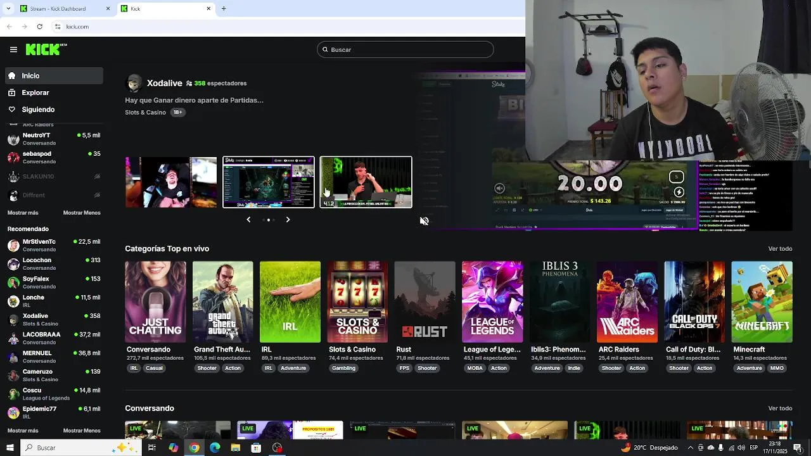Viewport: 811px width, 456px height.
Task: Open the Siguiendo sidebar item
Action: click(x=54, y=110)
